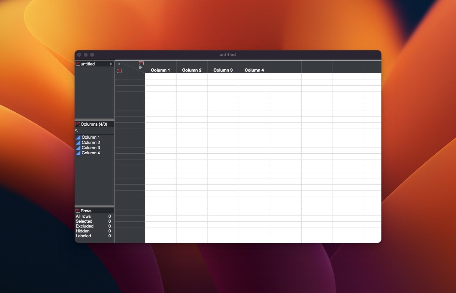Viewport: 456px width, 293px height.
Task: Open the Columns (4/0) panel red triangle menu
Action: tap(78, 124)
